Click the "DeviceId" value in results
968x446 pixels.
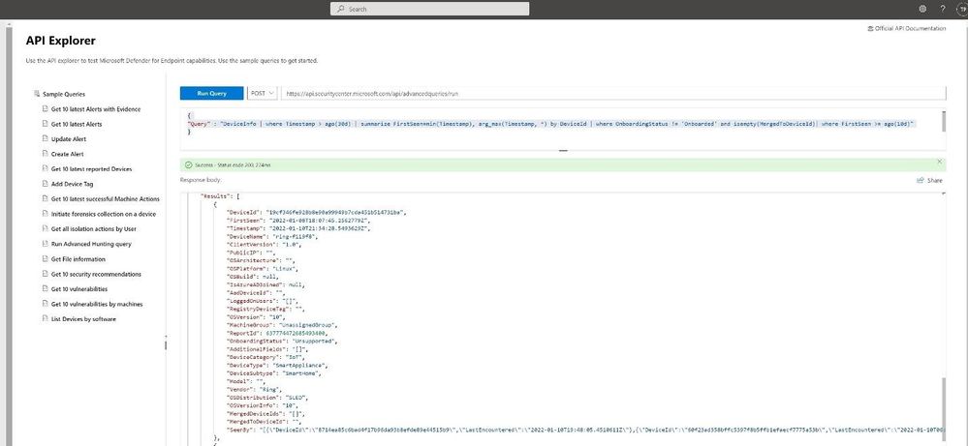tap(337, 212)
